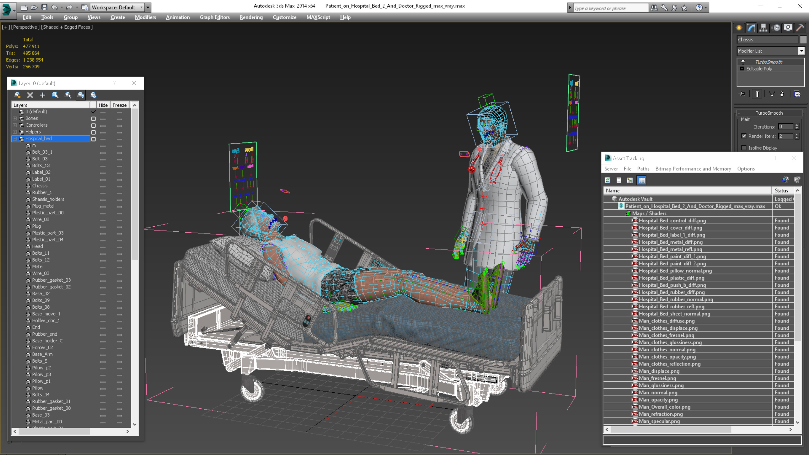This screenshot has height=455, width=809.
Task: Click the Help question mark icon
Action: pyautogui.click(x=699, y=8)
